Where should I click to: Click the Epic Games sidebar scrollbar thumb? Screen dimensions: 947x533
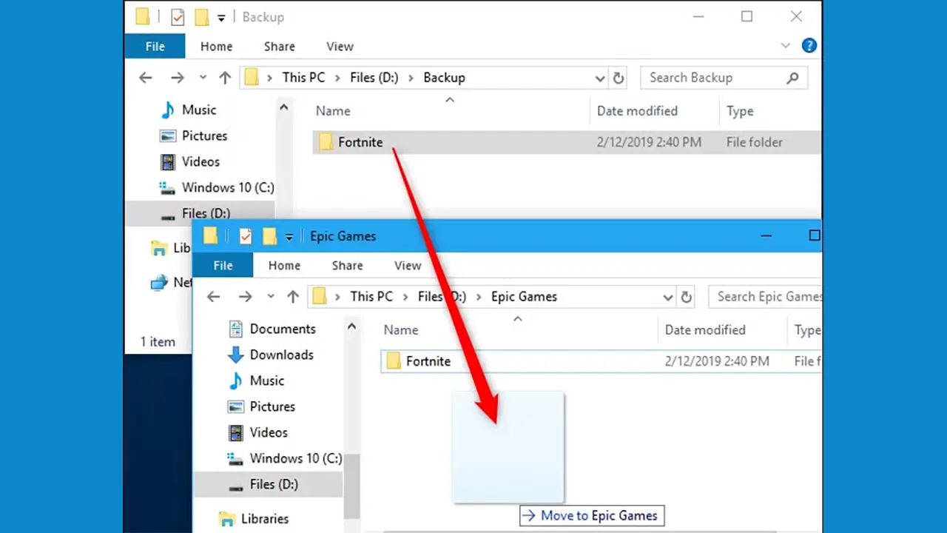pyautogui.click(x=352, y=485)
